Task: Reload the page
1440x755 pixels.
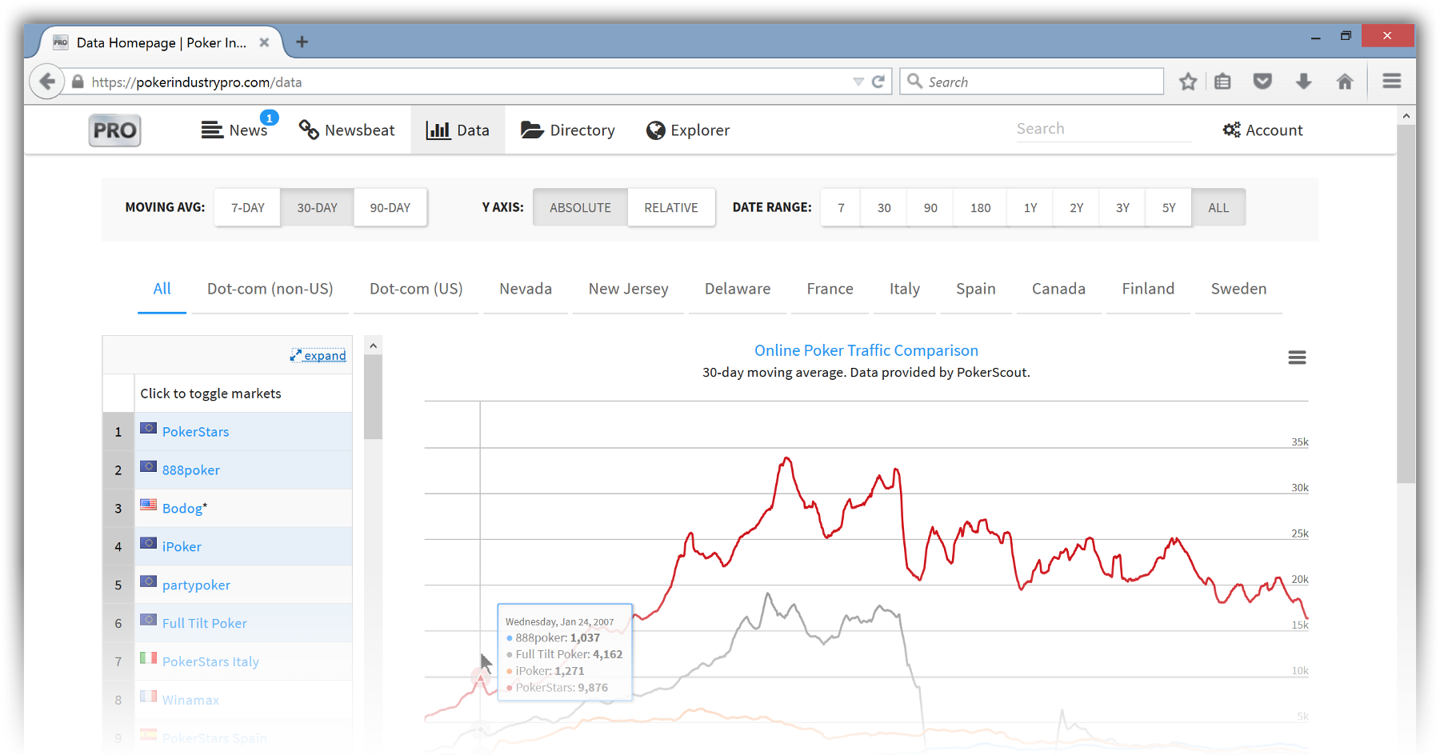Action: pos(878,82)
